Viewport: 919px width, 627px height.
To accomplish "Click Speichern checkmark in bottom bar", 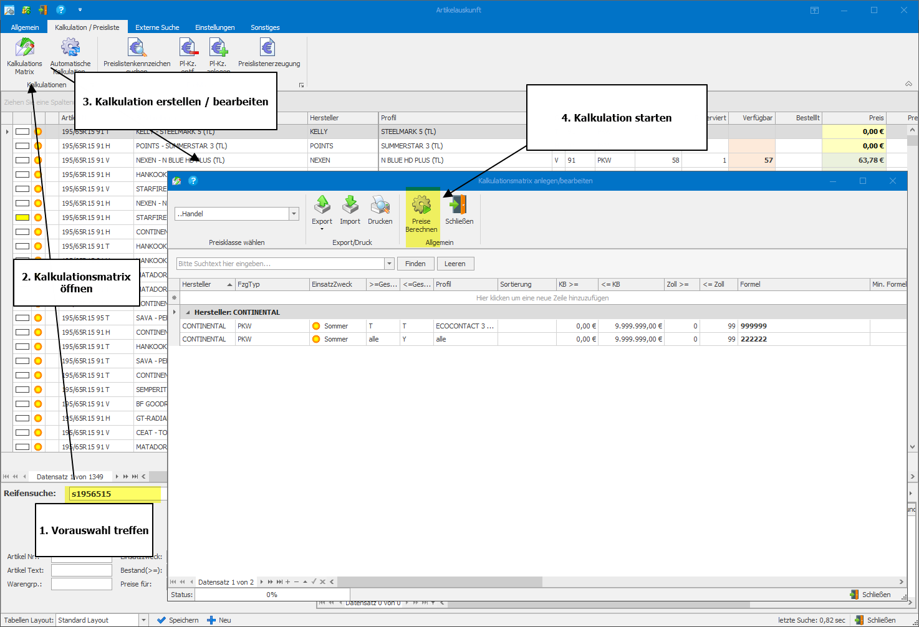I will tap(178, 620).
